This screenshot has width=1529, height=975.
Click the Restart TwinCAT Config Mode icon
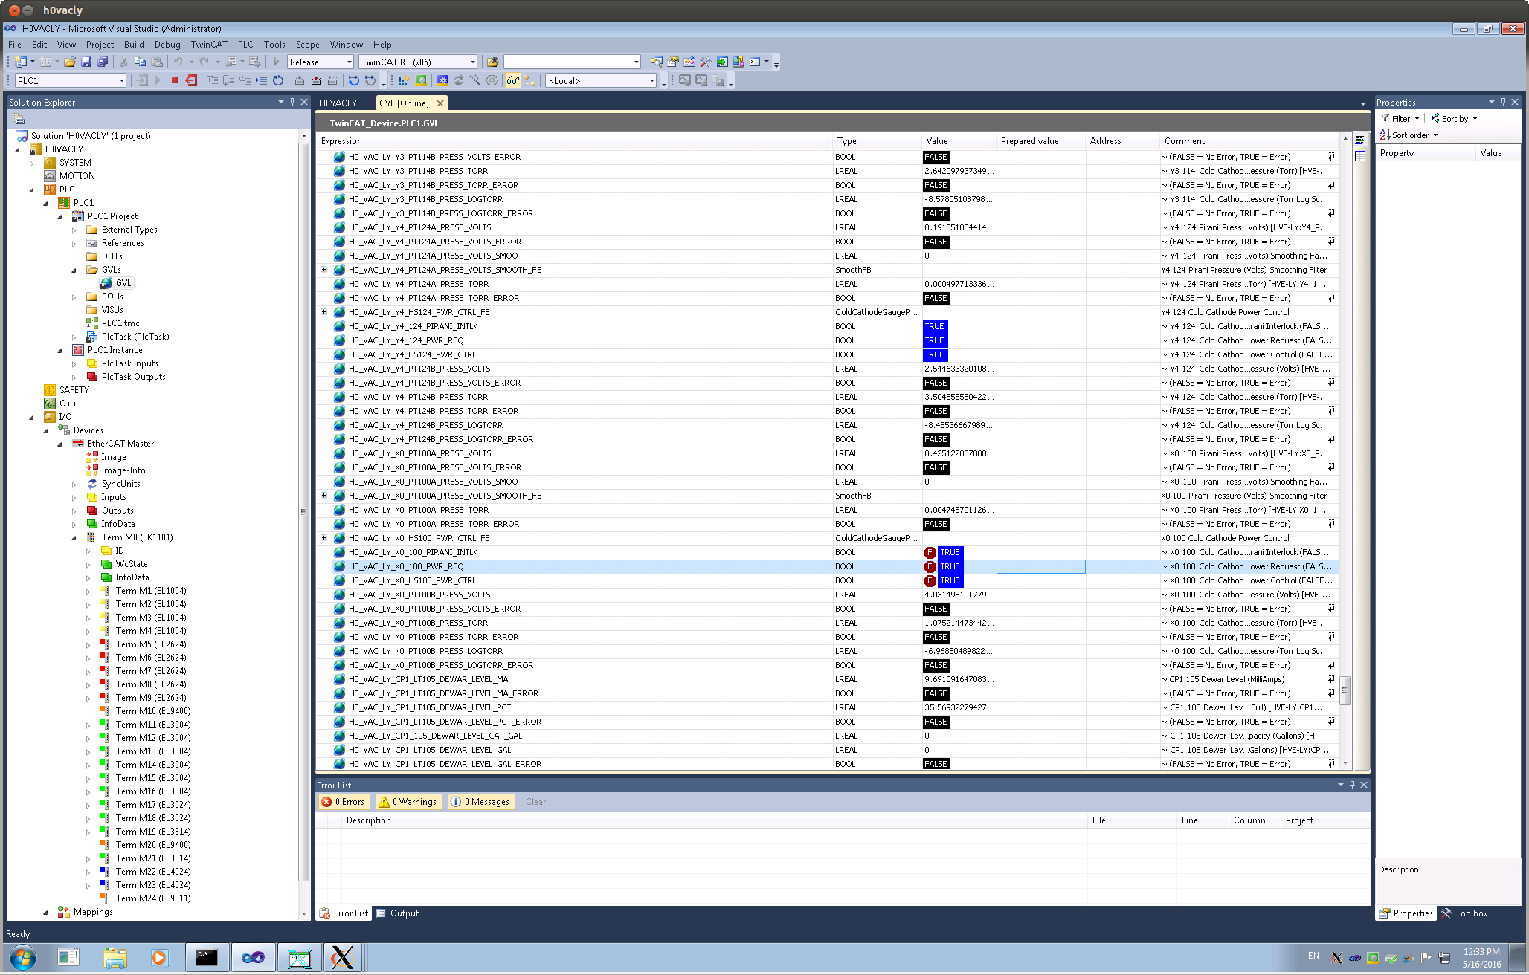click(442, 81)
